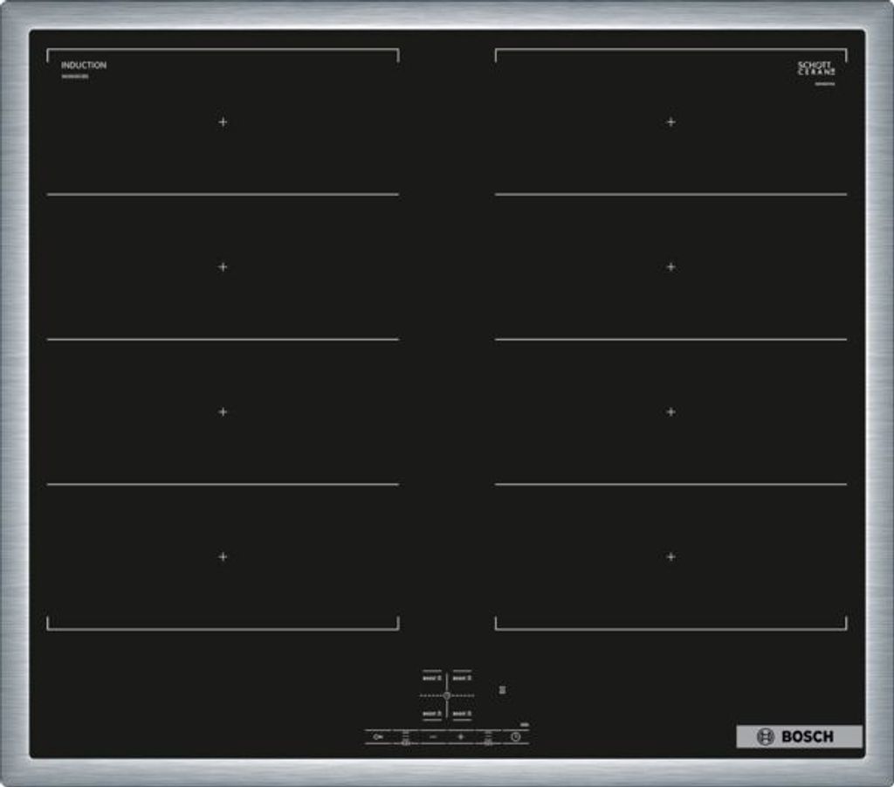Tap the minus key to lower heat

433,736
